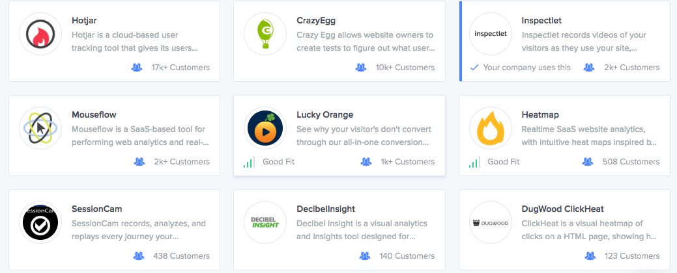Image resolution: width=677 pixels, height=273 pixels.
Task: Click the Mouseflow cursor logo
Action: 40,128
